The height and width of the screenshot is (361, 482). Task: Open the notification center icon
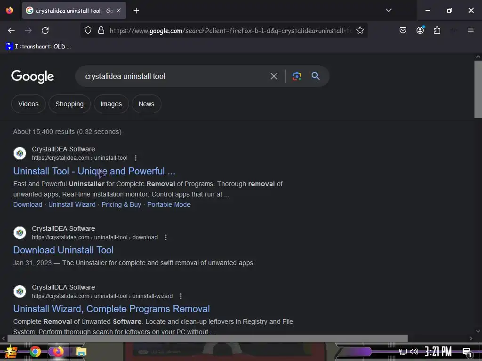pos(467,352)
